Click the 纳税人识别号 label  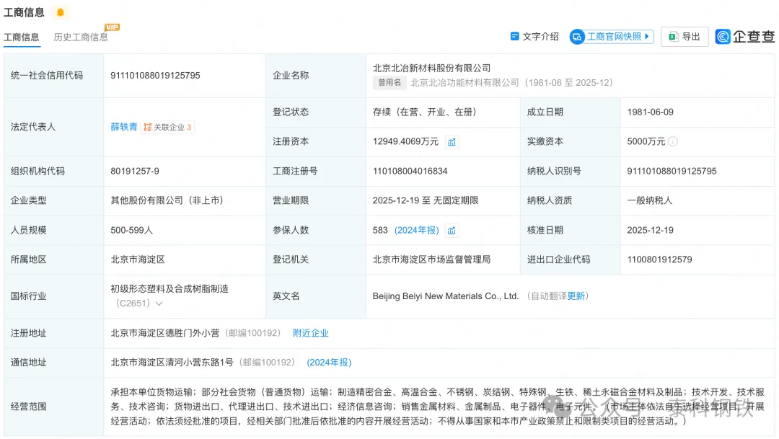(x=554, y=172)
